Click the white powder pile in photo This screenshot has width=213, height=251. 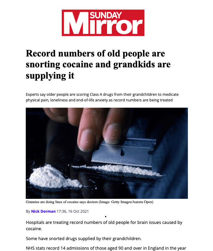53,177
